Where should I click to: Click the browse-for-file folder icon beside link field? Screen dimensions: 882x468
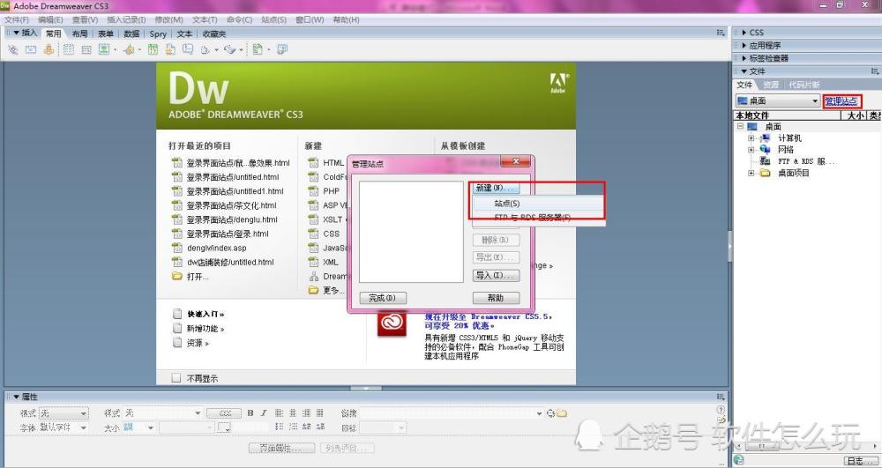pyautogui.click(x=562, y=413)
